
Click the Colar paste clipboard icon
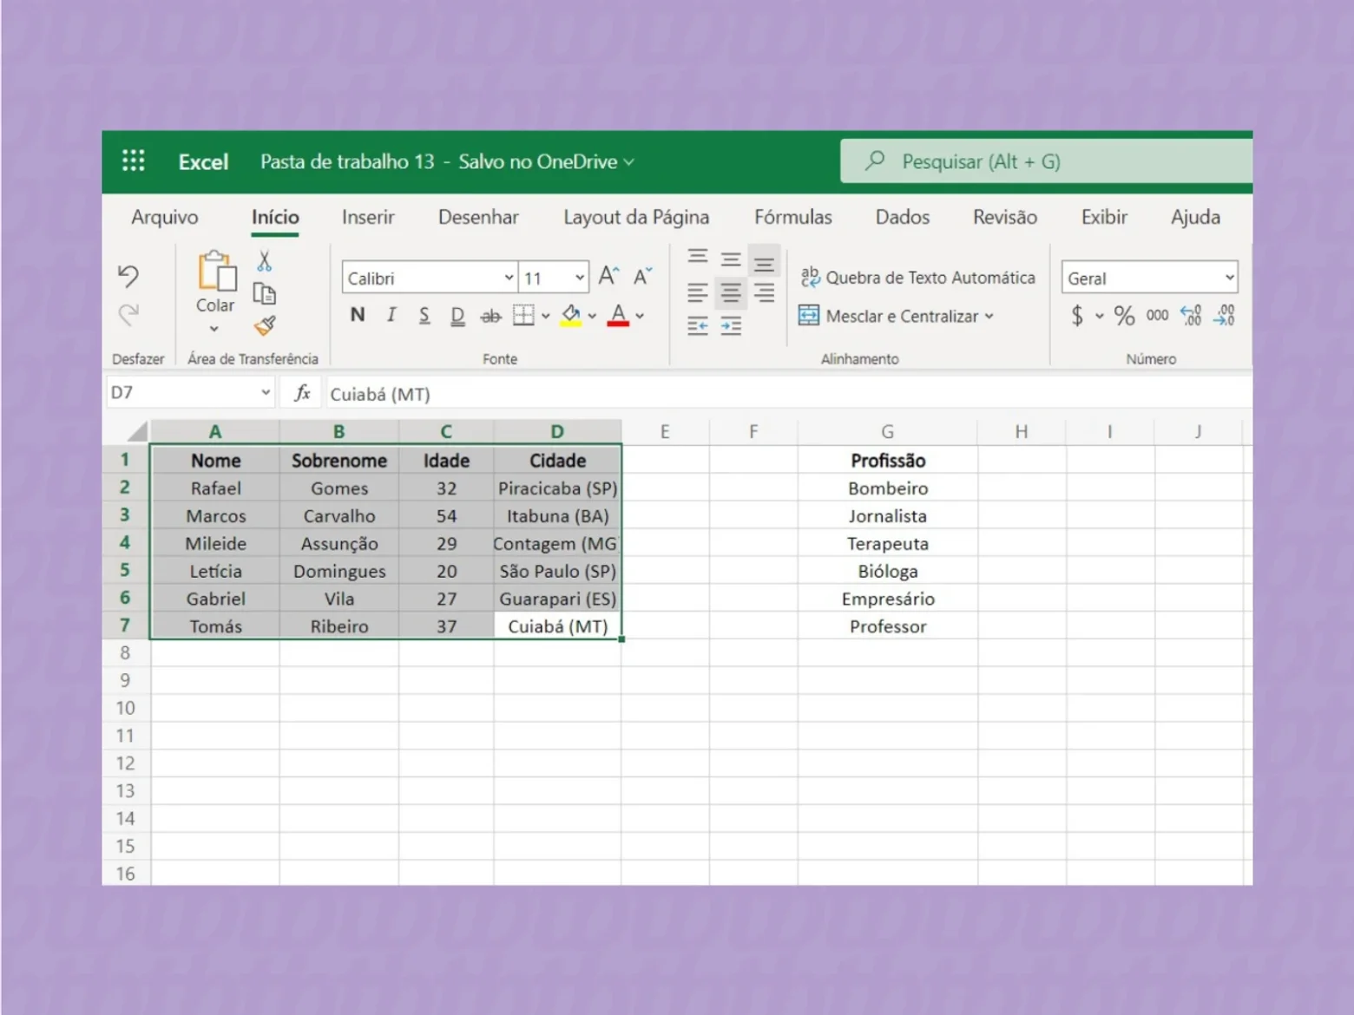[217, 271]
